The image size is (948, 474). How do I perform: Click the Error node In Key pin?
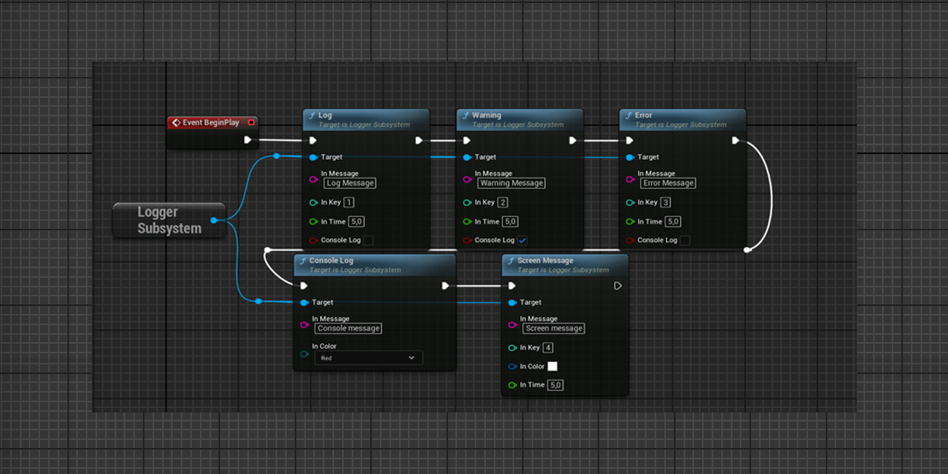click(x=630, y=202)
